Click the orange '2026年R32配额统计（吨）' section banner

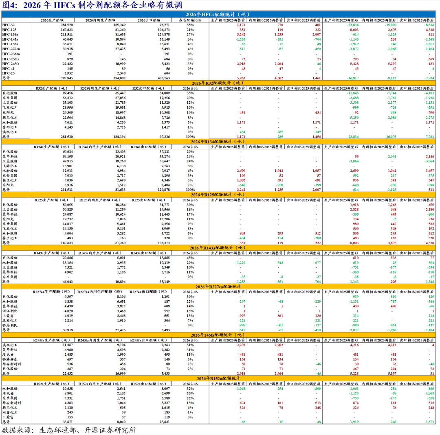(220, 83)
